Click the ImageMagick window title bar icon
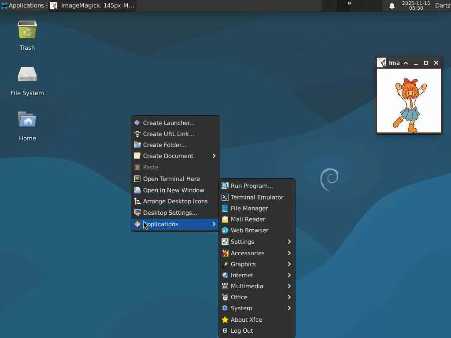This screenshot has width=451, height=338. (382, 62)
